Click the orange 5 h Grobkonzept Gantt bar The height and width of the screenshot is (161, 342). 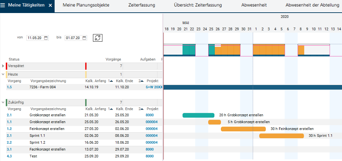pos(214,122)
